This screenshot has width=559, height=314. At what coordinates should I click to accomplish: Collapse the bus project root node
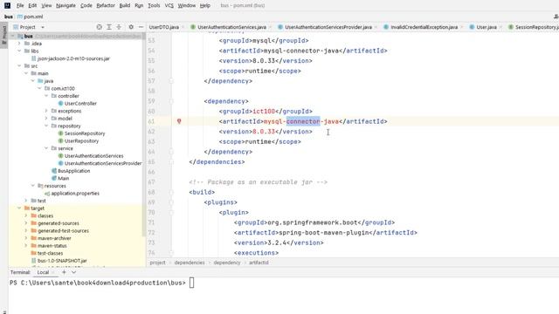pyautogui.click(x=12, y=36)
